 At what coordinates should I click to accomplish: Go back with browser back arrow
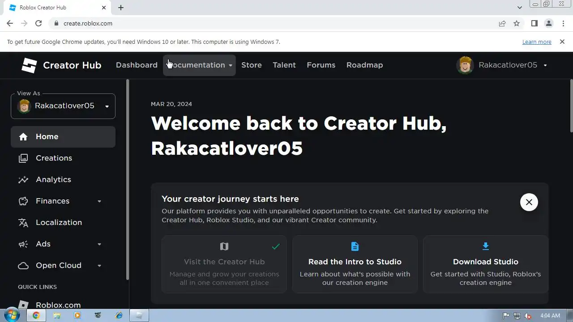coord(10,23)
